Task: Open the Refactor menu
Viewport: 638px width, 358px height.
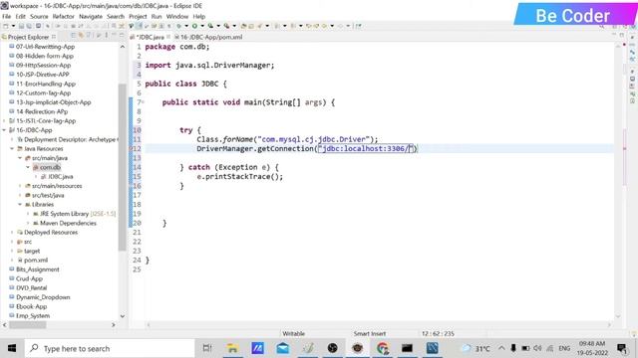Action: 64,16
